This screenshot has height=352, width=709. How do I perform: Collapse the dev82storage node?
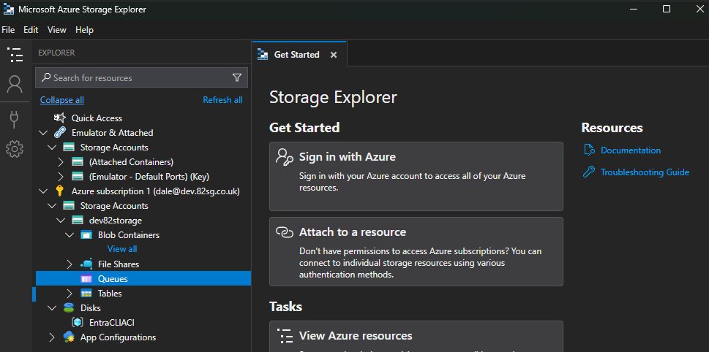click(x=61, y=221)
